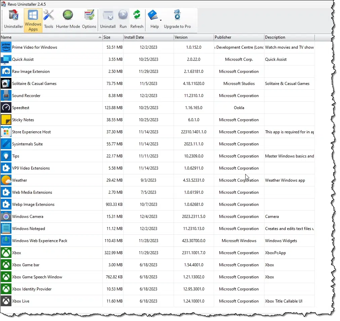Click the "Weather Windows app" description
The height and width of the screenshot is (321, 340).
point(285,180)
